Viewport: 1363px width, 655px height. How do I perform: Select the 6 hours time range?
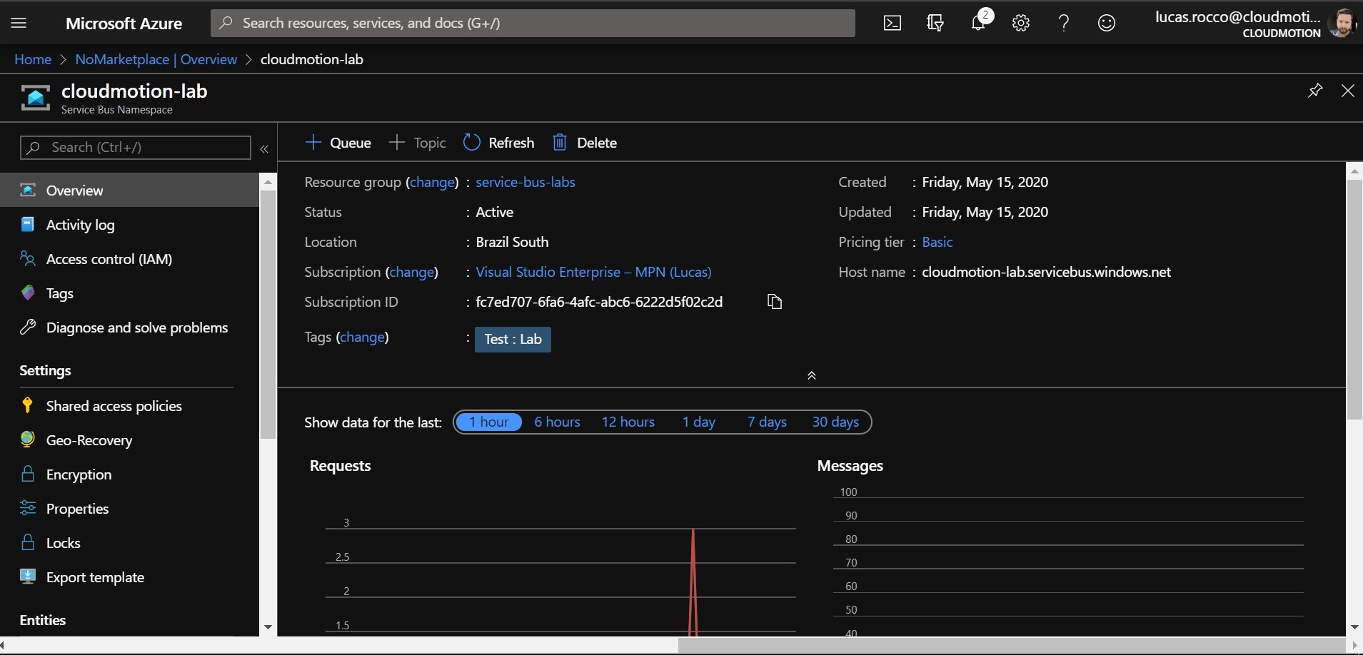point(558,422)
